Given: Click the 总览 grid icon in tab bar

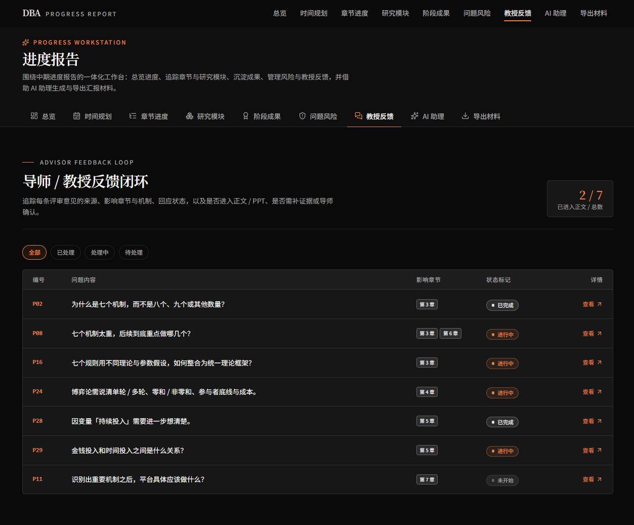Looking at the screenshot, I should click(34, 116).
